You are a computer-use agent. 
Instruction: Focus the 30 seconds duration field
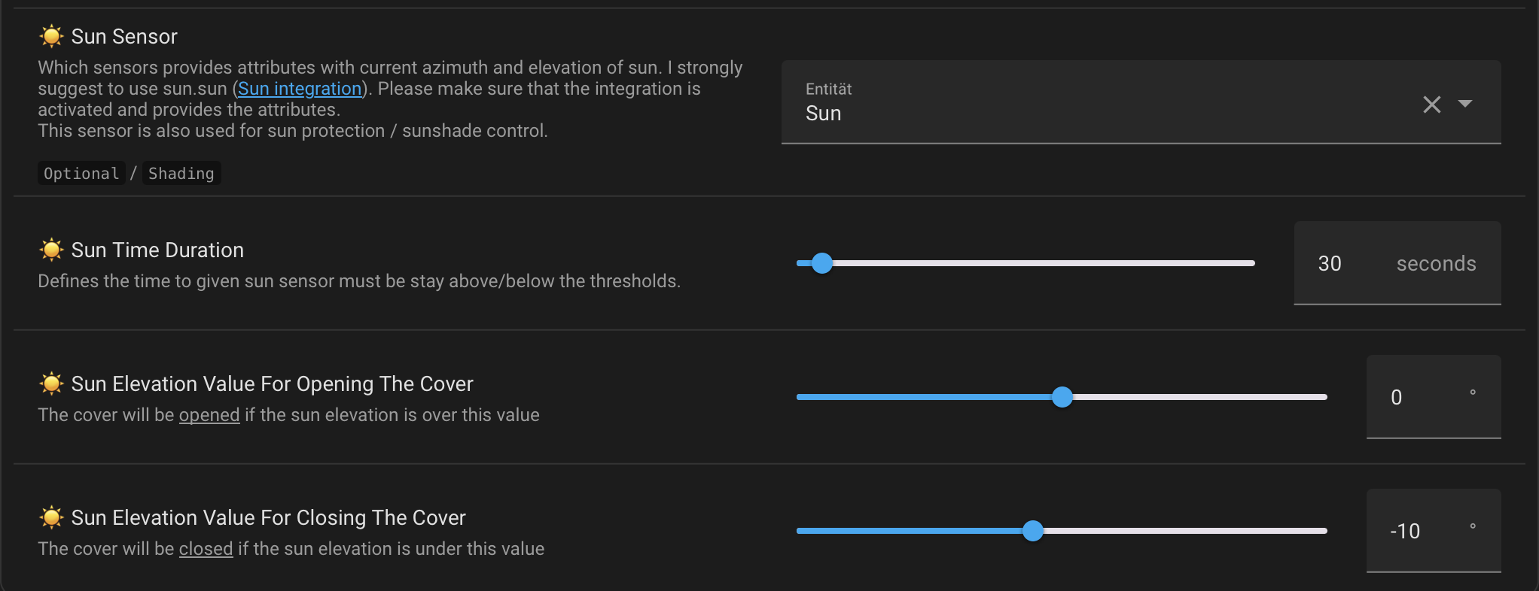[x=1340, y=264]
